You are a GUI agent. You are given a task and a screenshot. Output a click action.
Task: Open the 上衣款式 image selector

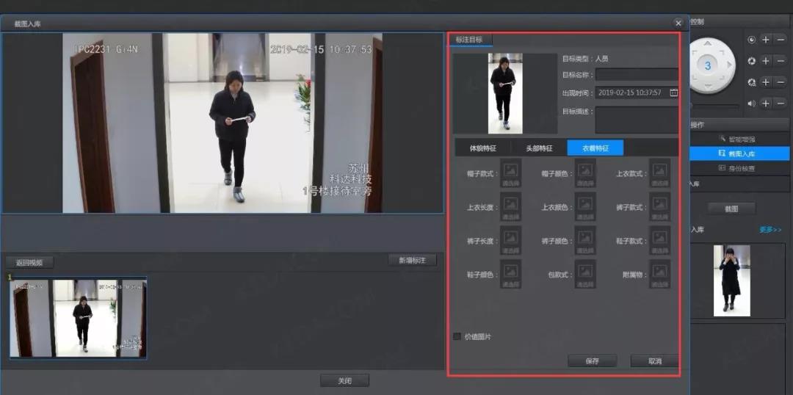pos(660,173)
